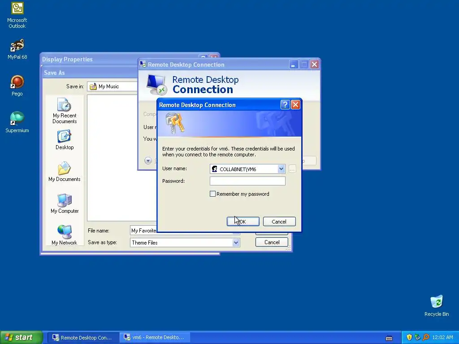
Task: Open My Recent Documents in Save As sidebar
Action: [x=65, y=111]
